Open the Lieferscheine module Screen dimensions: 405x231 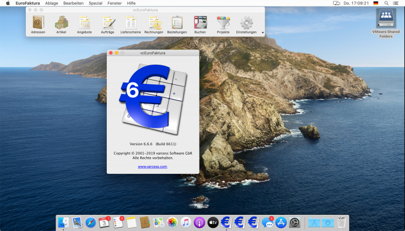pos(131,25)
